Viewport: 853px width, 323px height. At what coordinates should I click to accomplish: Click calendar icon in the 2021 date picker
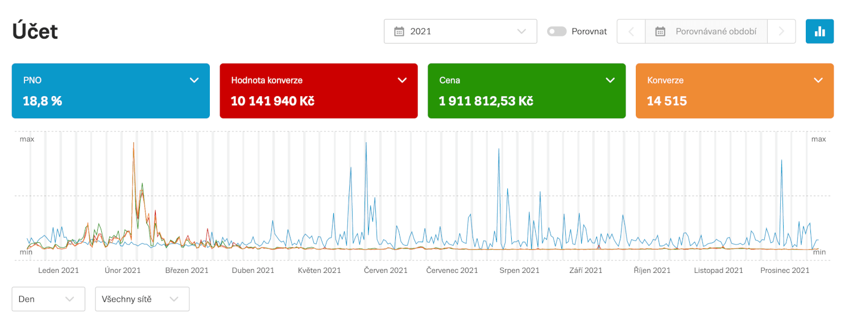pos(399,31)
